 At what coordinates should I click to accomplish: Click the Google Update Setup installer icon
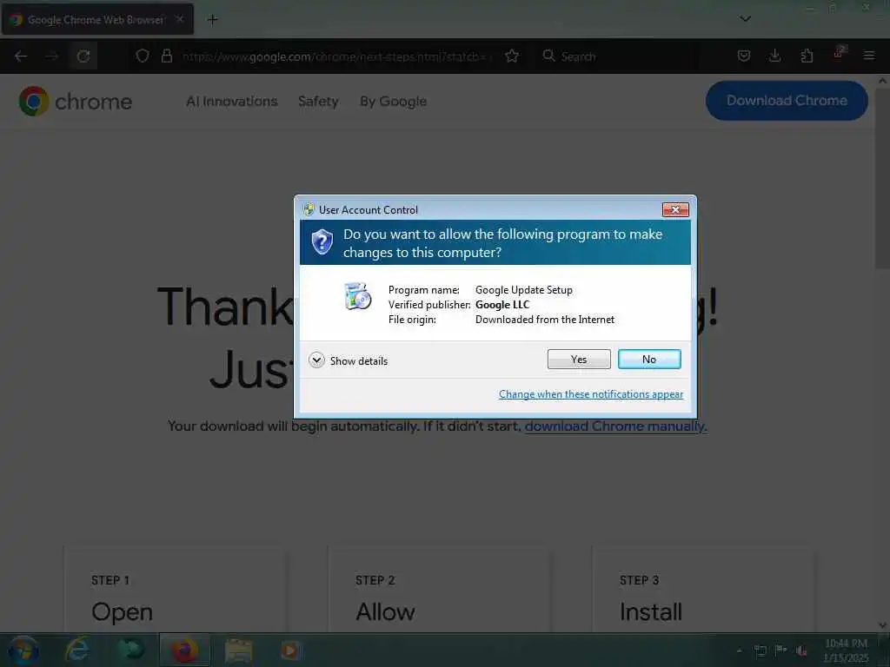[x=357, y=296]
